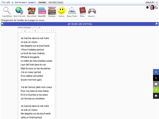This screenshot has width=159, height=119.
Task: Click lyric line 'J'ai de l'amour plein mon coeur'
Action: pos(36,87)
